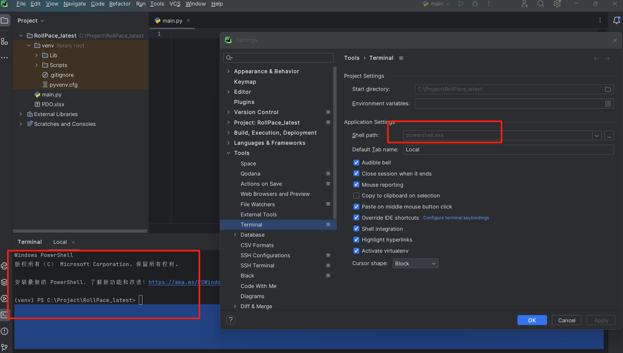Open the Problems tool window icon
The height and width of the screenshot is (353, 623).
[5, 331]
